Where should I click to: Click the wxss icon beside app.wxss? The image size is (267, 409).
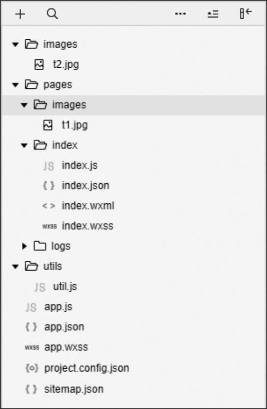click(32, 348)
